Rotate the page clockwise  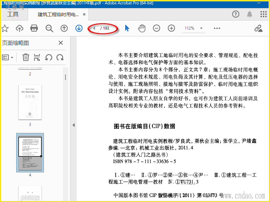click(x=60, y=57)
